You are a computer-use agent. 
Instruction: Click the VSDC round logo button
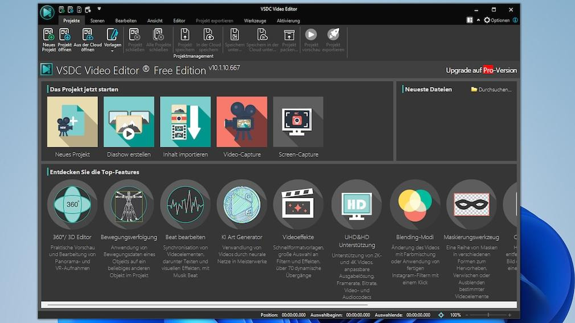click(x=47, y=12)
